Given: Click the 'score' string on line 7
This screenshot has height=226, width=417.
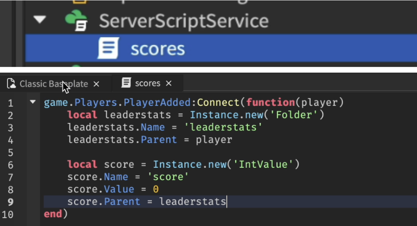Looking at the screenshot, I should tap(168, 177).
